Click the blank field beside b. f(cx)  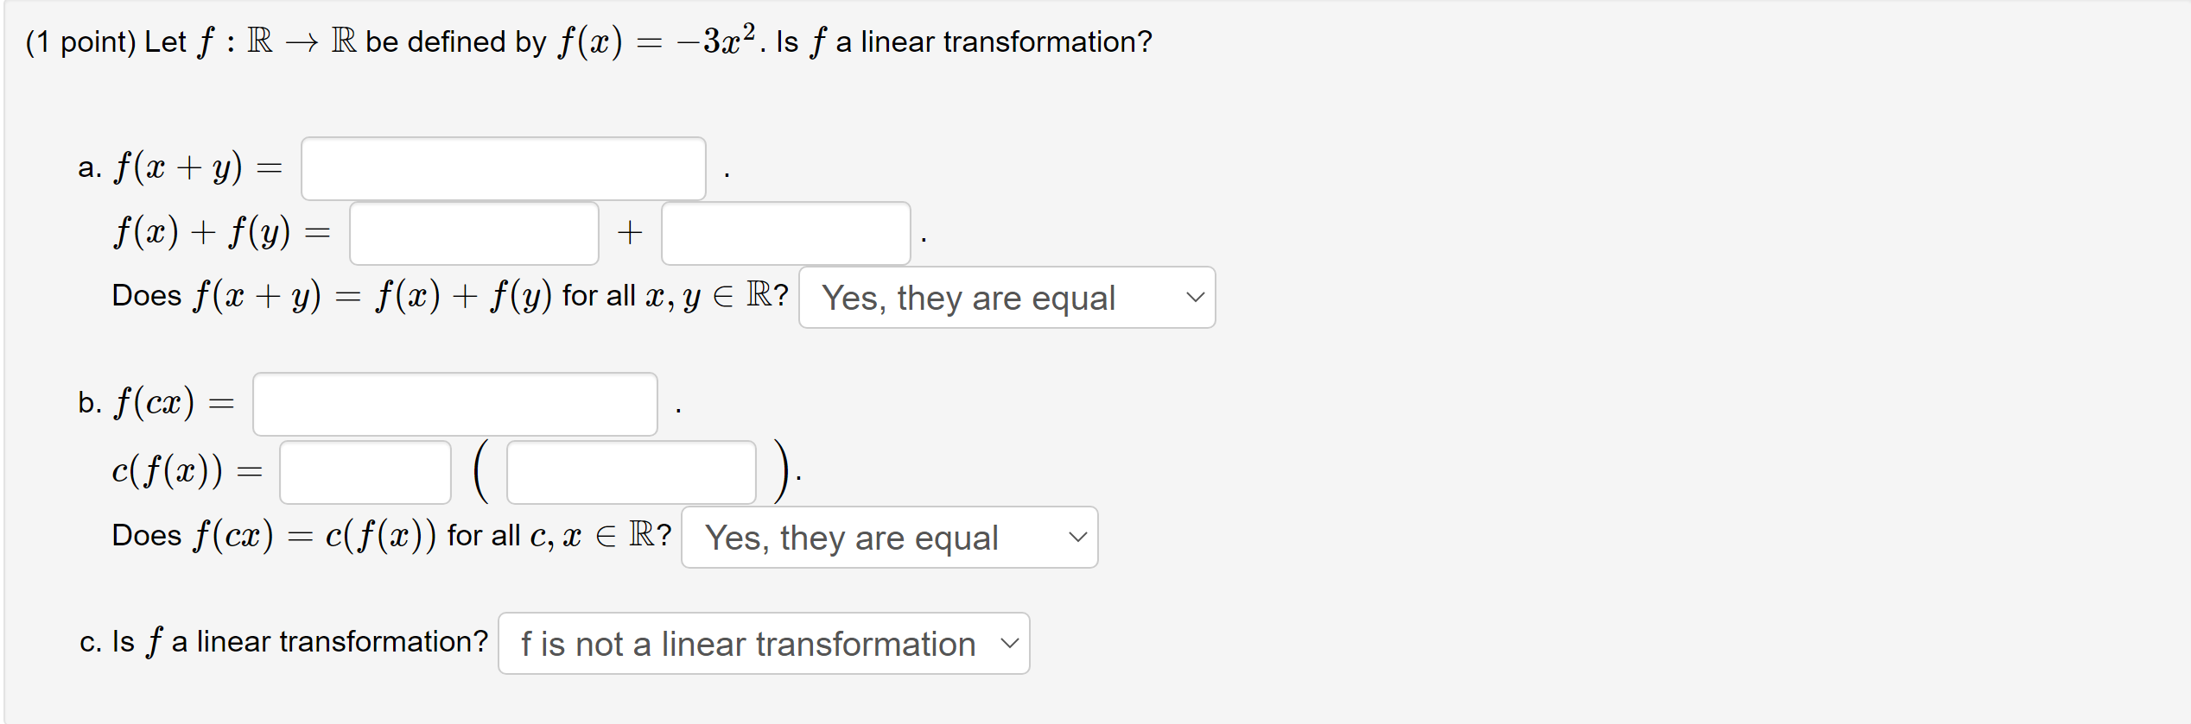(455, 403)
